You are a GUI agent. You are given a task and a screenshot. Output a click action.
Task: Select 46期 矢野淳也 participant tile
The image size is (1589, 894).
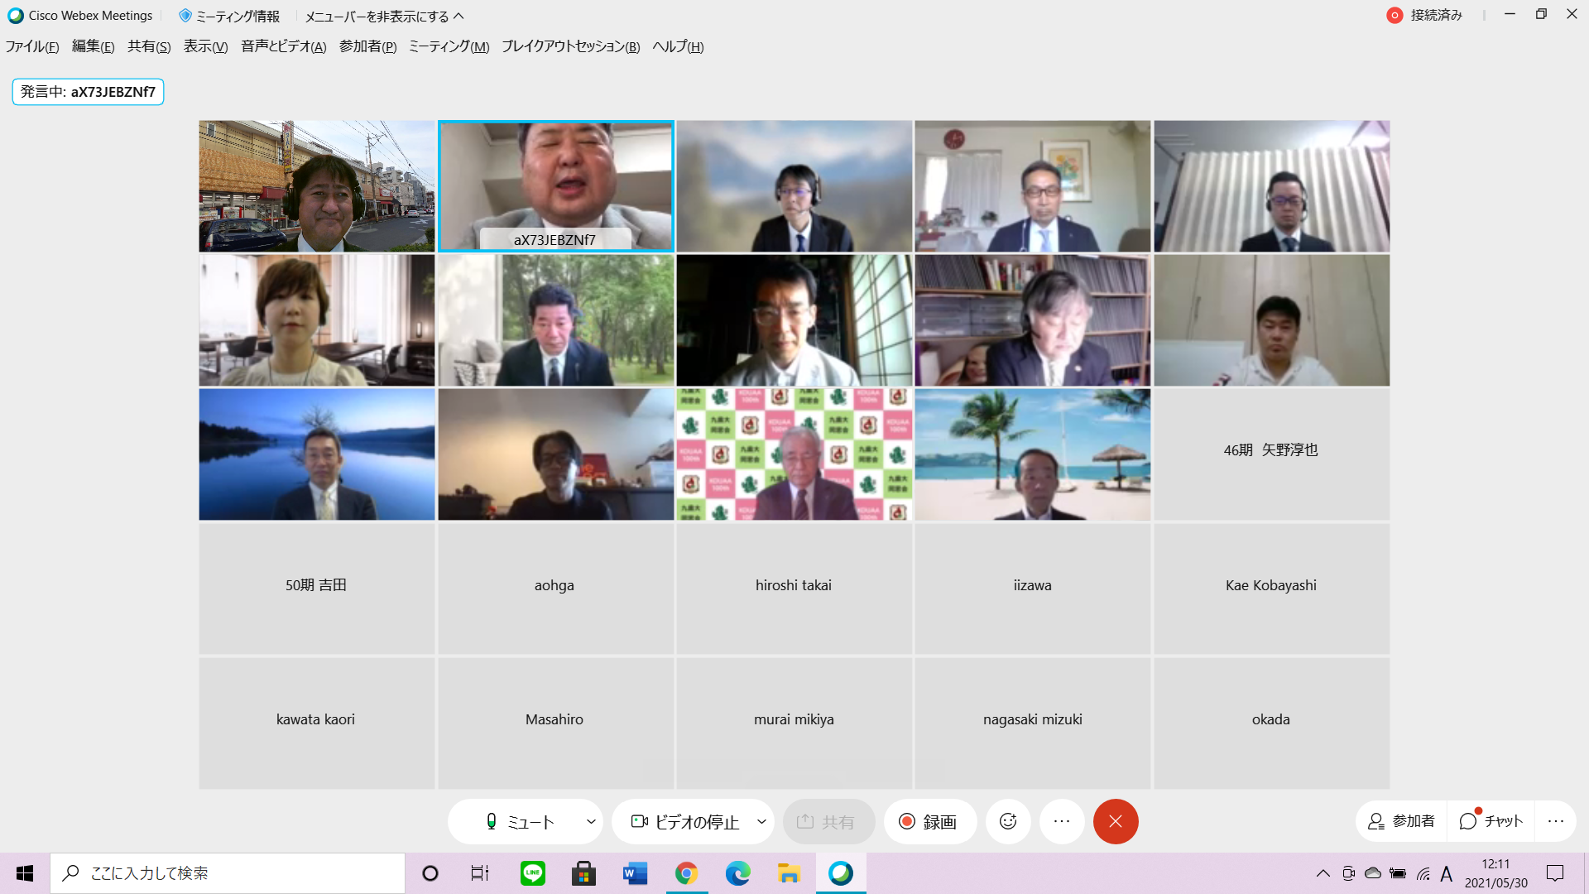click(x=1271, y=454)
